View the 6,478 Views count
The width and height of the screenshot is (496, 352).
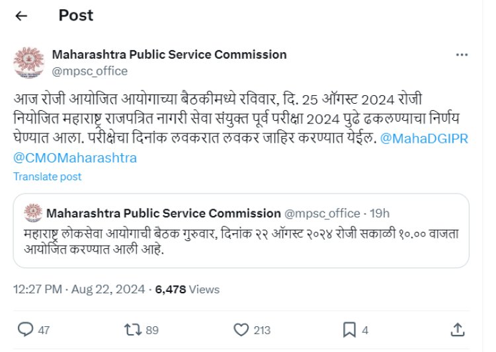pos(187,289)
